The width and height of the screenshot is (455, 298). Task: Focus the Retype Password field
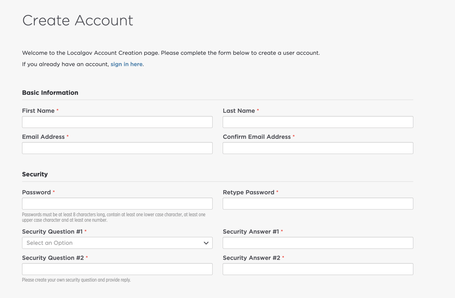(317, 204)
